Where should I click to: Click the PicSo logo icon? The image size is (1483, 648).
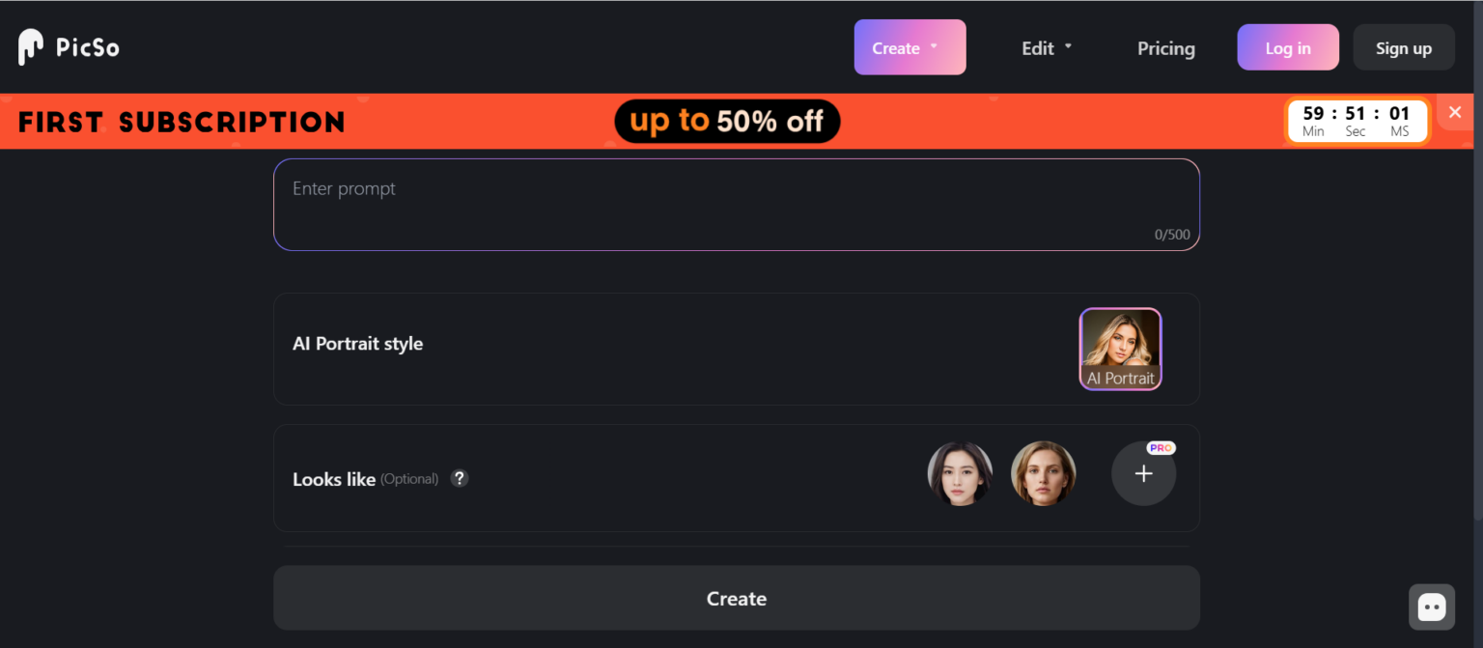(31, 47)
